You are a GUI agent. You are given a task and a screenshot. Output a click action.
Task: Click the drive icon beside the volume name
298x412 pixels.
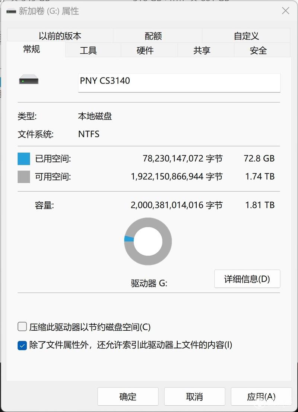coord(29,79)
